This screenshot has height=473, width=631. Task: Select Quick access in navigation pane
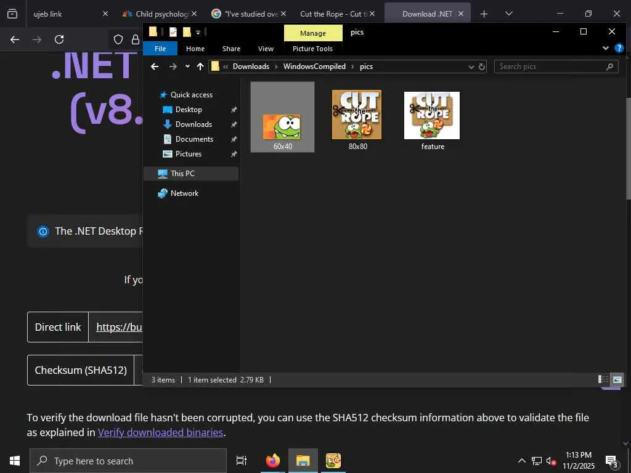pos(191,95)
